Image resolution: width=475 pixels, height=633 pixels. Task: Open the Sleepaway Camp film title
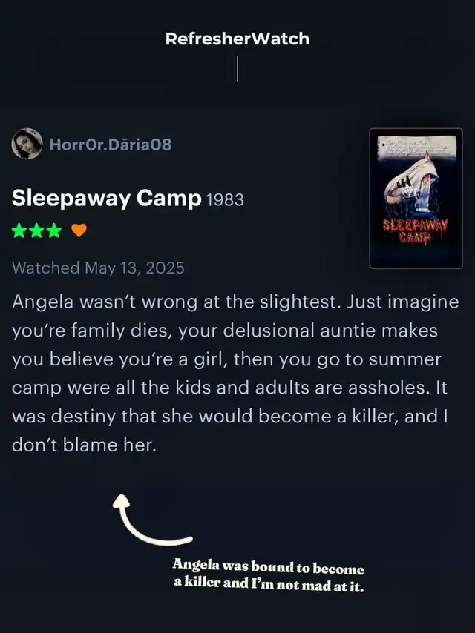(106, 198)
